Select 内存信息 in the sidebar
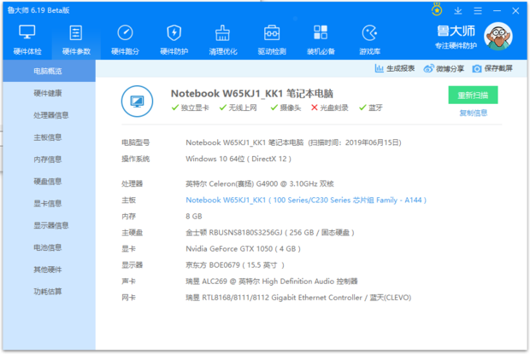 point(49,160)
